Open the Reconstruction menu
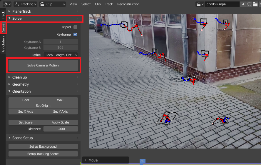Viewport: 261px width, 165px height. point(128,4)
